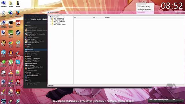This screenshot has height=104, width=185.
Task: Launch uTorrent desktop shortcut
Action: click(11, 63)
